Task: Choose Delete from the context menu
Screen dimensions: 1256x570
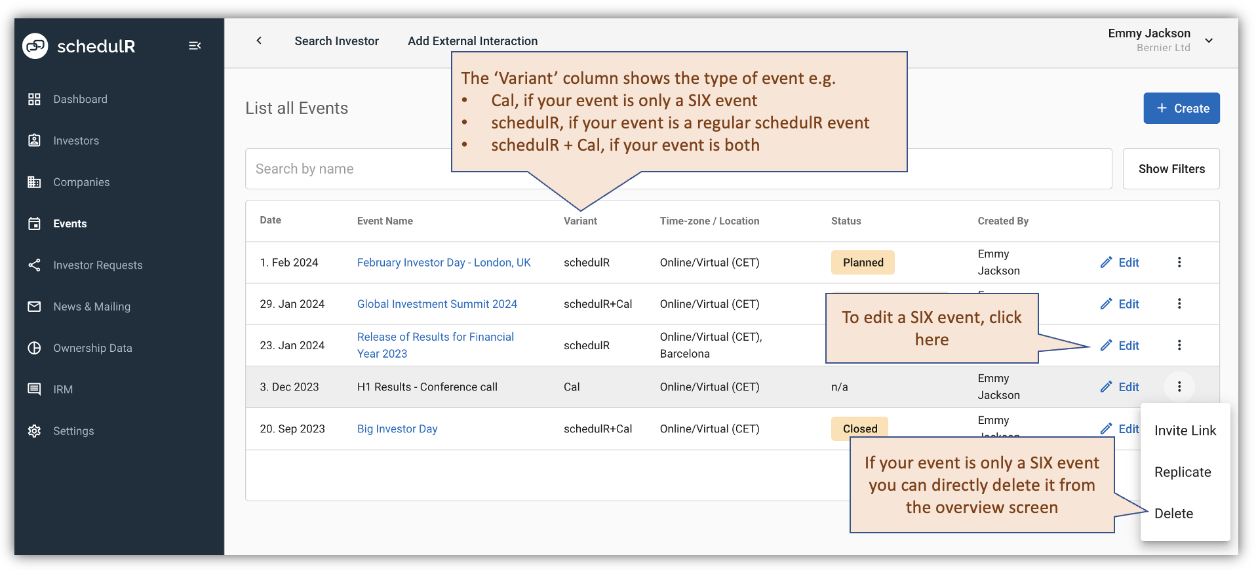Action: (x=1185, y=514)
